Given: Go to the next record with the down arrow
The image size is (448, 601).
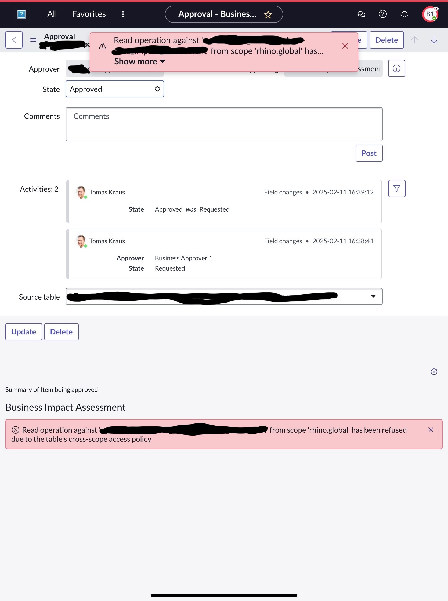Looking at the screenshot, I should coord(434,40).
